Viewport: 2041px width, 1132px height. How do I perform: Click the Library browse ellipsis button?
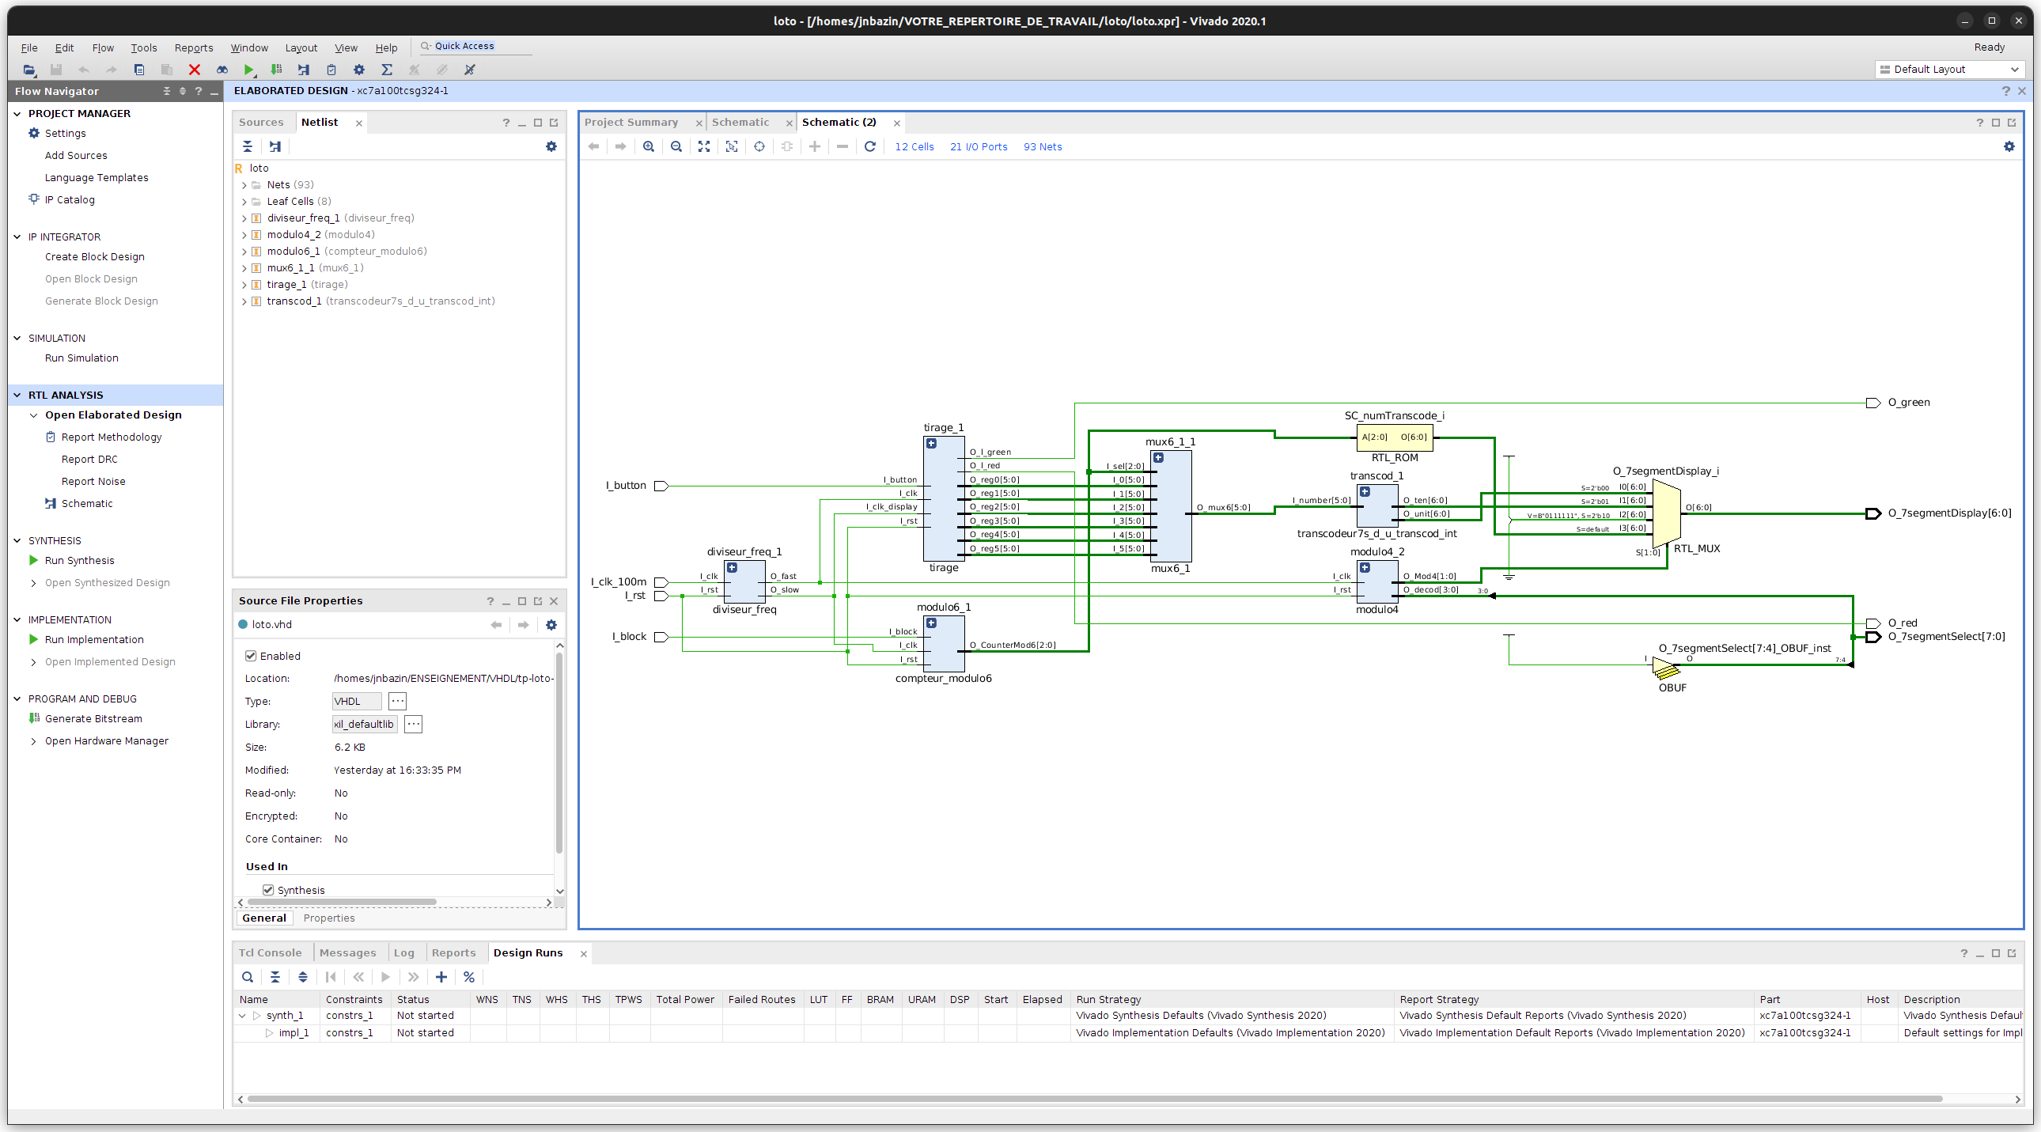tap(414, 724)
